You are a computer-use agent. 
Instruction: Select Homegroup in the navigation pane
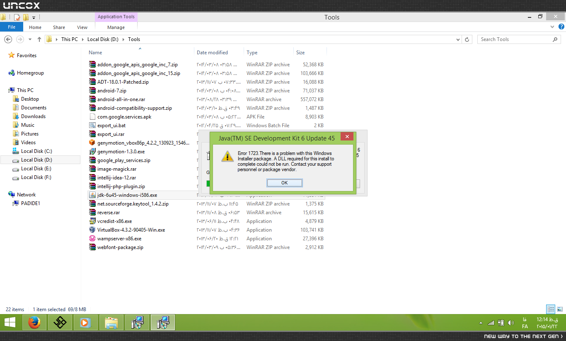(x=30, y=73)
